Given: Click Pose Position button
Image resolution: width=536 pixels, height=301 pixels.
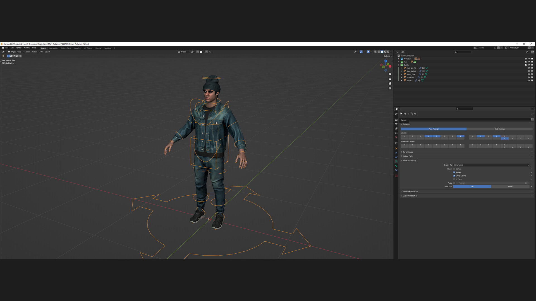Looking at the screenshot, I should click(x=434, y=129).
